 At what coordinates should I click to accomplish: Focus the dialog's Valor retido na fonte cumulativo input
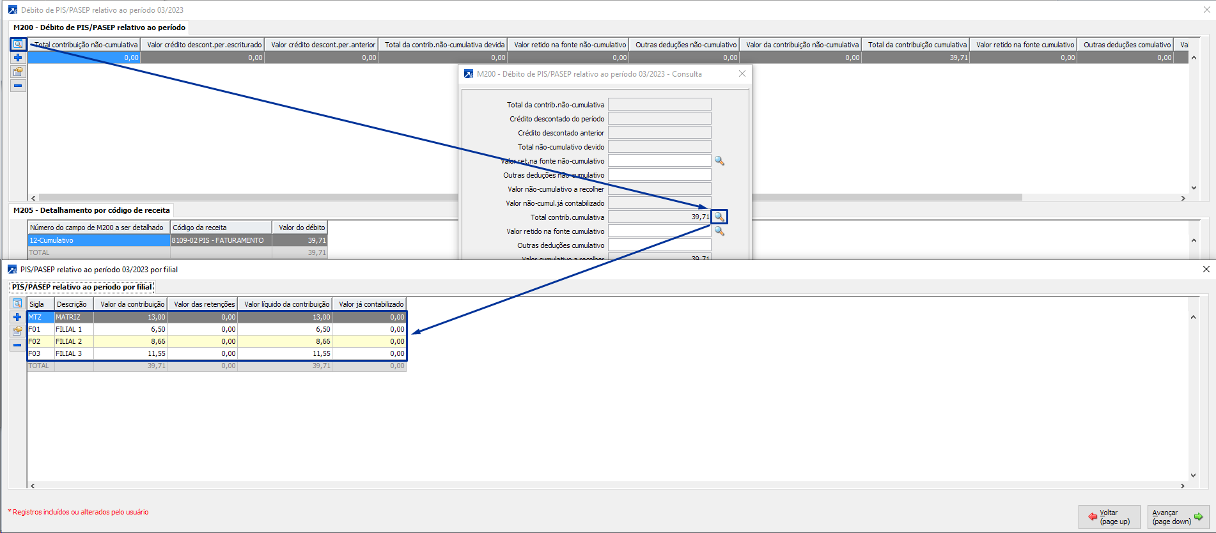coord(660,231)
